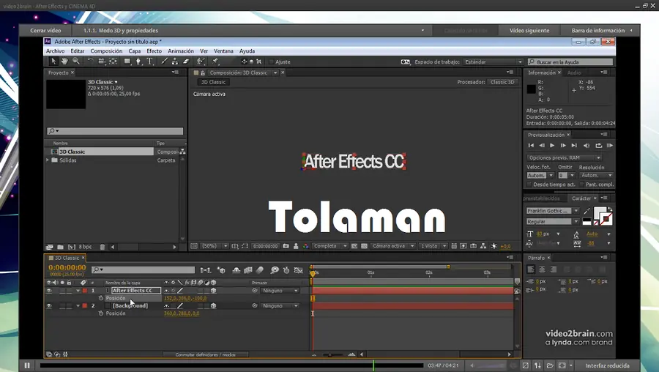Open the Animación menu
The height and width of the screenshot is (372, 659).
tap(181, 51)
